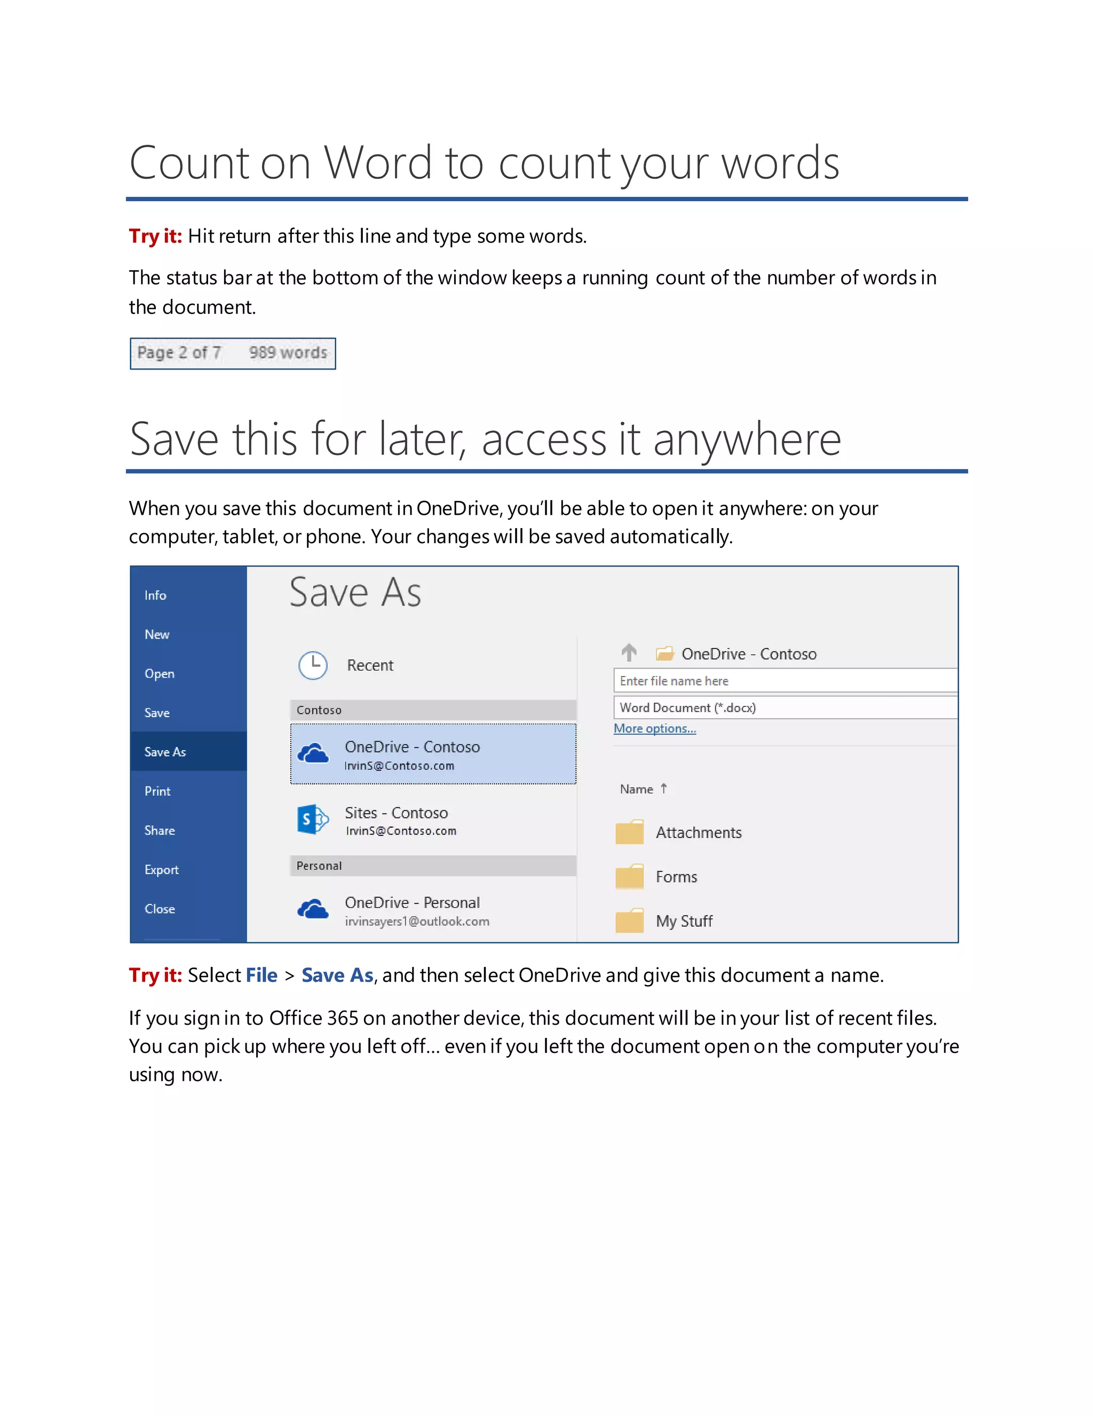
Task: Click the up-one-level arrow icon
Action: 629,652
